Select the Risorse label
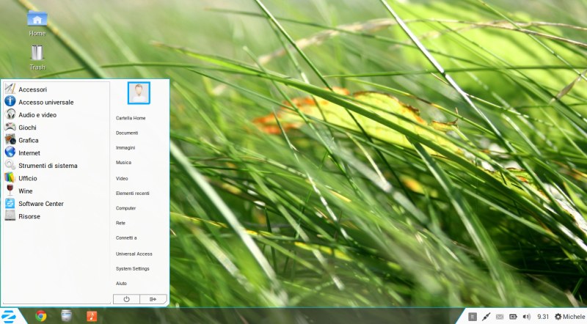 tap(29, 217)
